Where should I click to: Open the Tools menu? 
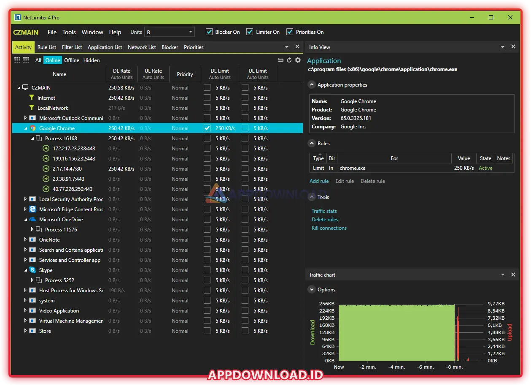[69, 32]
